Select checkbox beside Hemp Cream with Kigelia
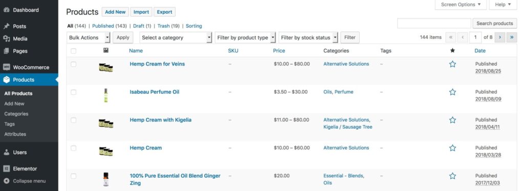The height and width of the screenshot is (191, 524). tap(74, 120)
